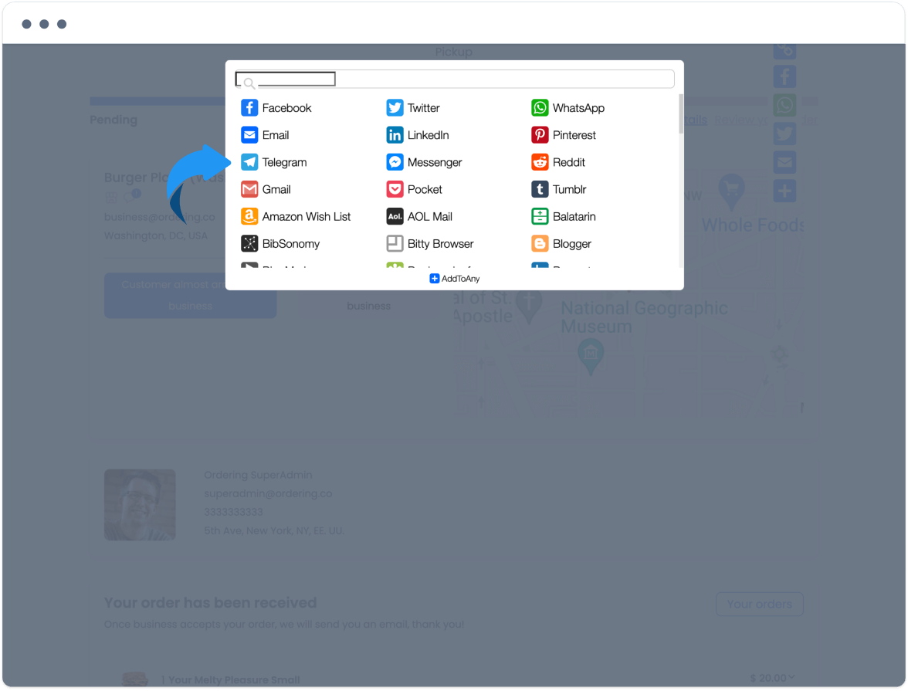
Task: Click the Pending status label
Action: 113,120
